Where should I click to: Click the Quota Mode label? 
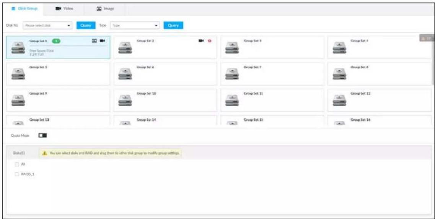click(x=20, y=136)
